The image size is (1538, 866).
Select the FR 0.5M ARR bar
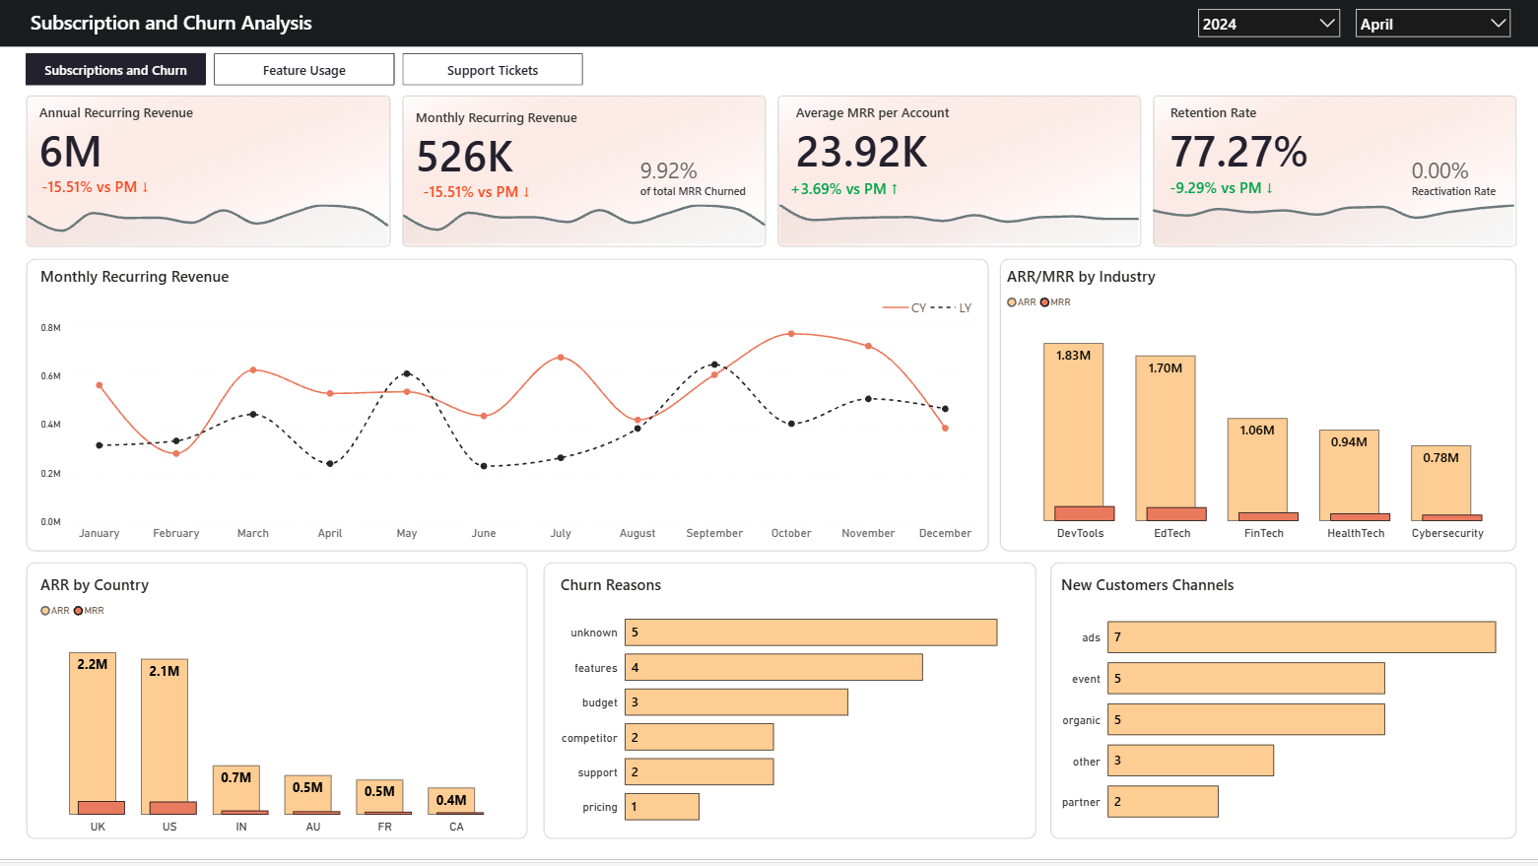(379, 797)
